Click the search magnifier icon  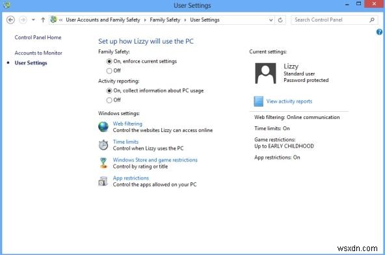click(x=372, y=20)
